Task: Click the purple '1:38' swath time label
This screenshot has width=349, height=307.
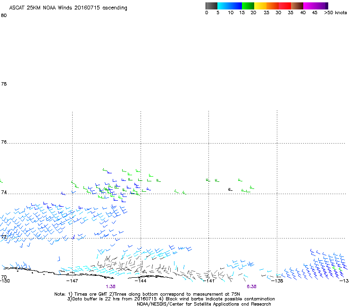Action: point(111,287)
